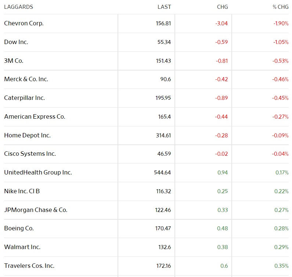This screenshot has height=277, width=292.
Task: Select American Express percent change -0.27%
Action: 280,117
